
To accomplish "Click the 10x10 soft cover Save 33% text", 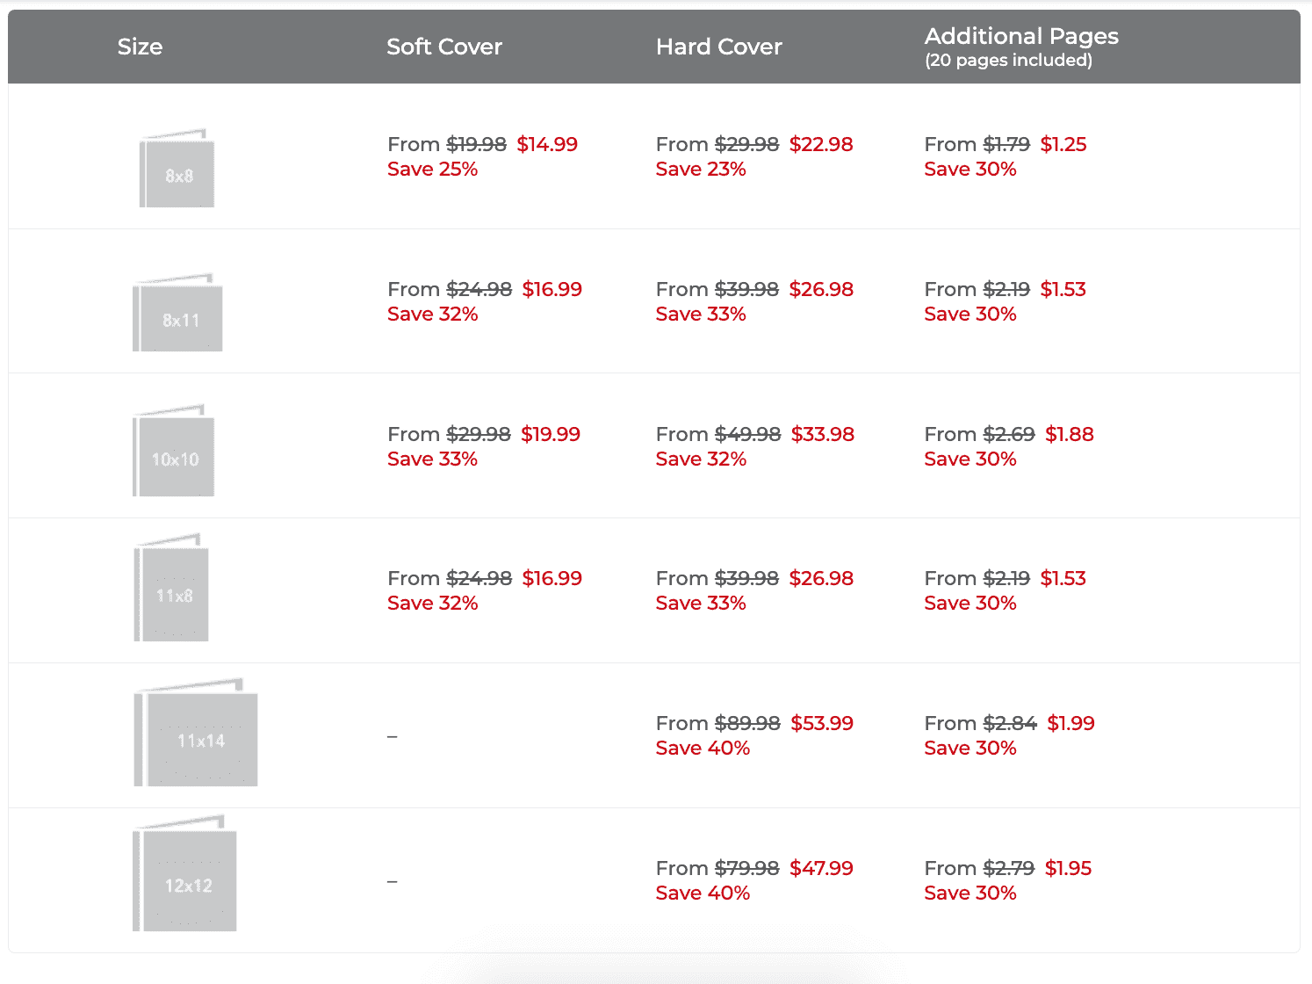I will click(432, 459).
